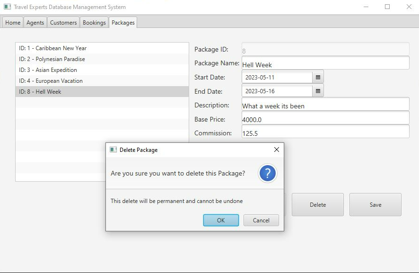Open the End Date calendar picker

tap(318, 91)
